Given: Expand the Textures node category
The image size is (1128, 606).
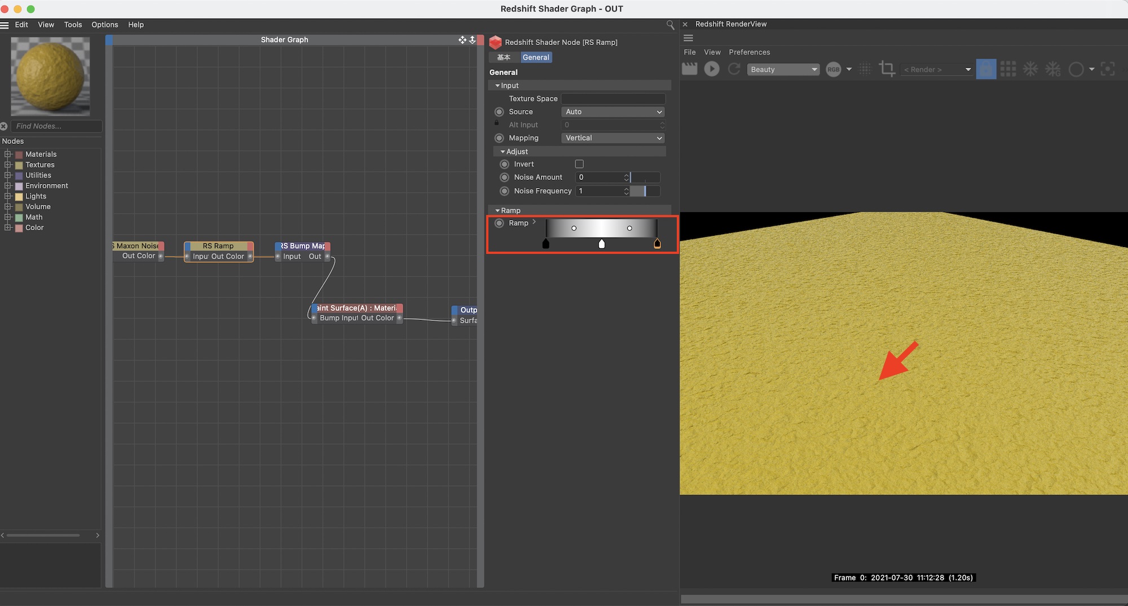Looking at the screenshot, I should click(x=8, y=165).
